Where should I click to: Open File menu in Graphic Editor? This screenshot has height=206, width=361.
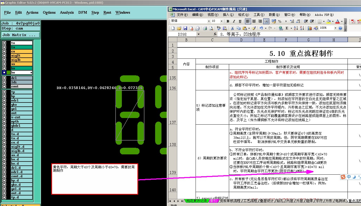(7, 12)
